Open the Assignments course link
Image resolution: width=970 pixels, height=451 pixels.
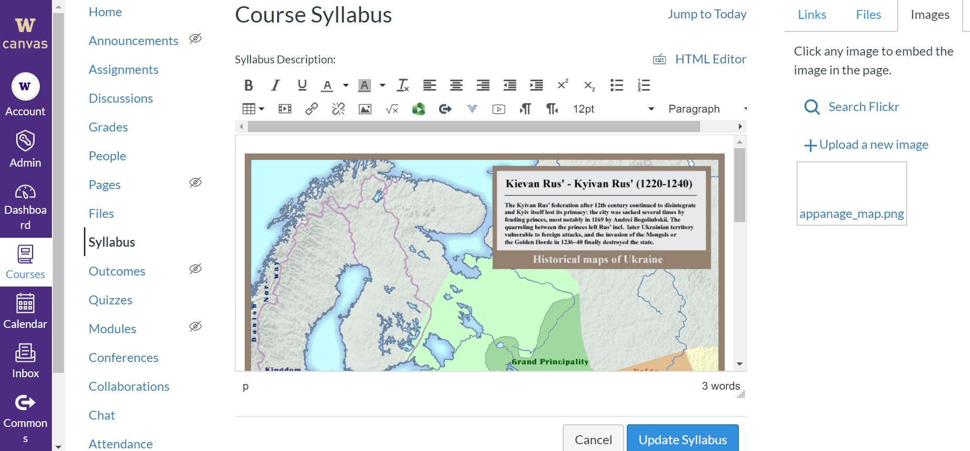point(123,70)
